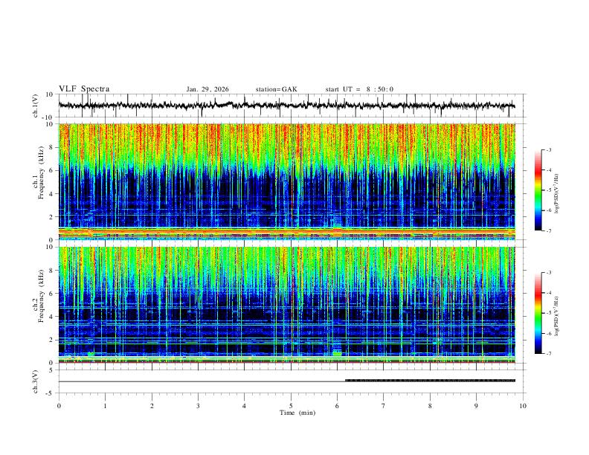Click the ch.1 color scale bar

tap(538, 190)
